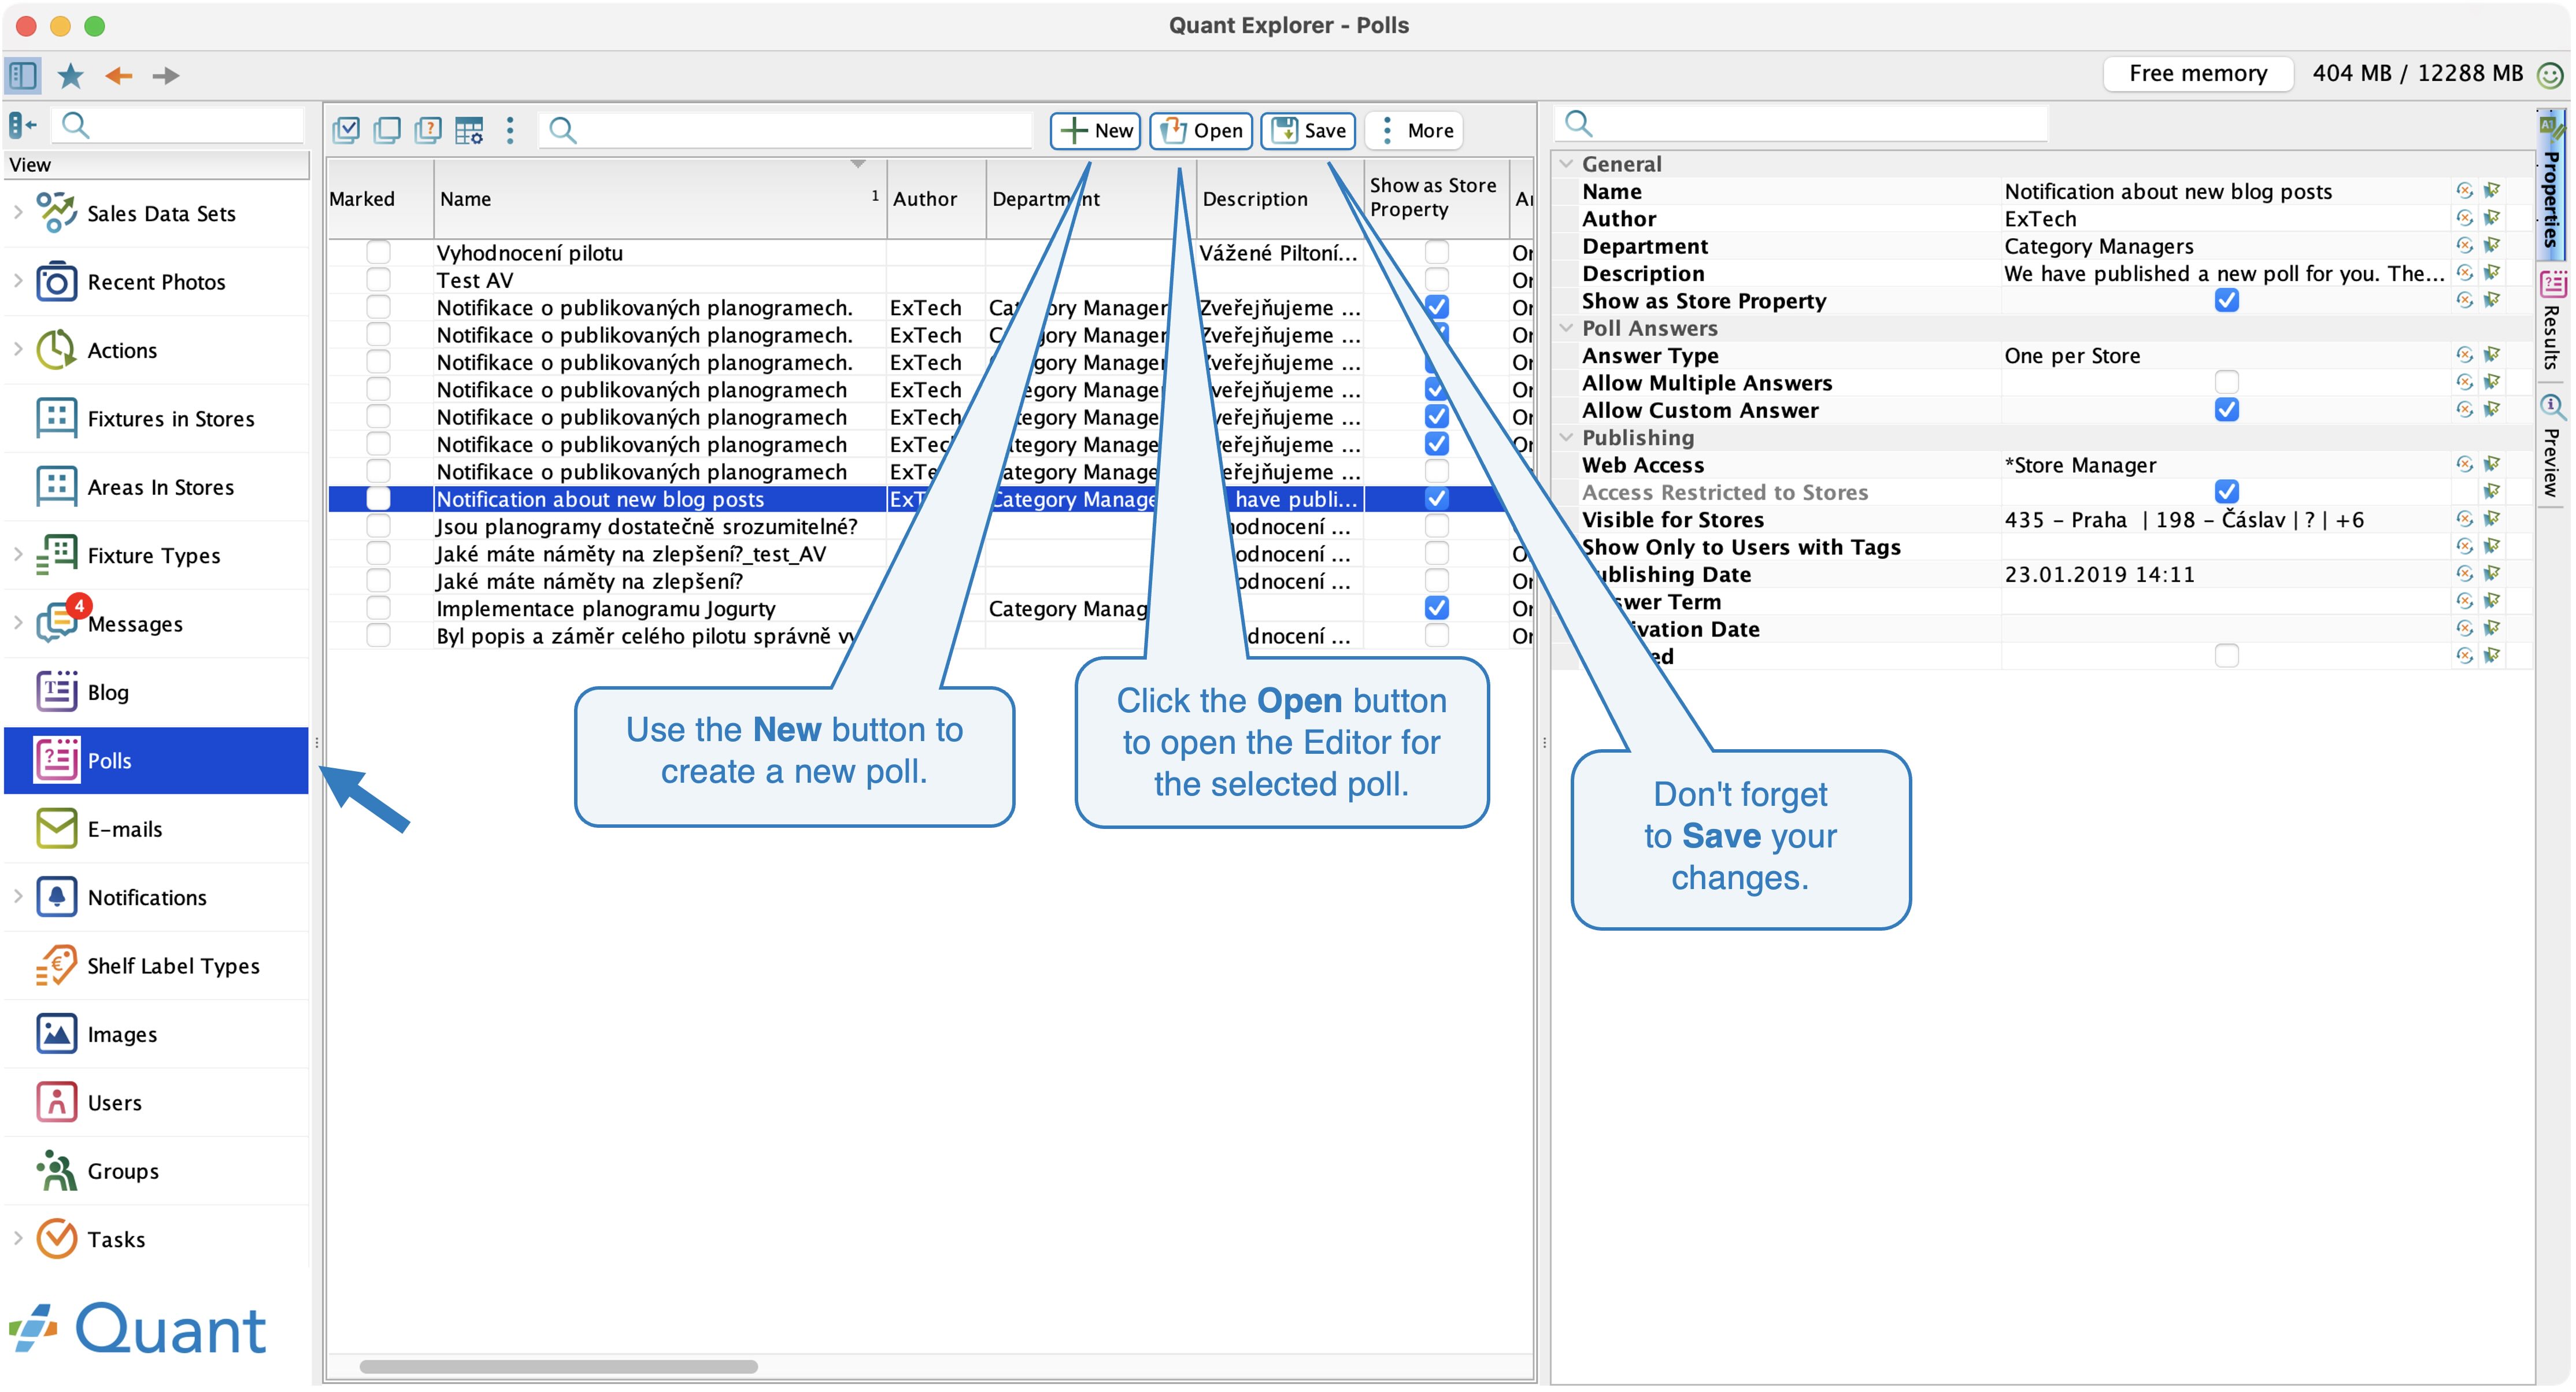Image resolution: width=2576 pixels, height=1392 pixels.
Task: Collapse the General properties section
Action: [1566, 164]
